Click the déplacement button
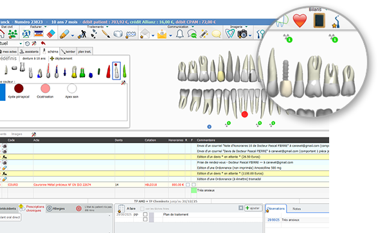 (61, 58)
